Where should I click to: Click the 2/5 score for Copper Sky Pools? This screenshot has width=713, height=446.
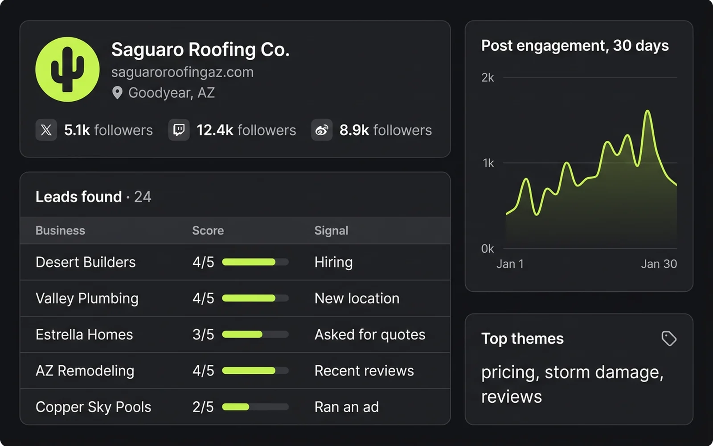coord(203,407)
